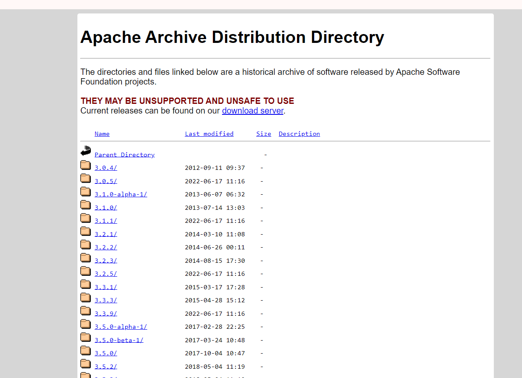Open the 3.2.5/ directory link
This screenshot has height=378, width=522.
106,274
